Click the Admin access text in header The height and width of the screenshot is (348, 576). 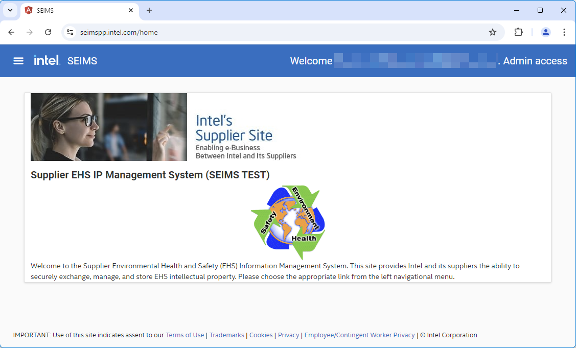click(535, 61)
